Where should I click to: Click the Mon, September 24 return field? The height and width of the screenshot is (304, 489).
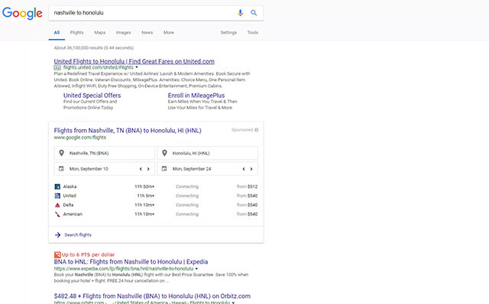click(x=208, y=169)
